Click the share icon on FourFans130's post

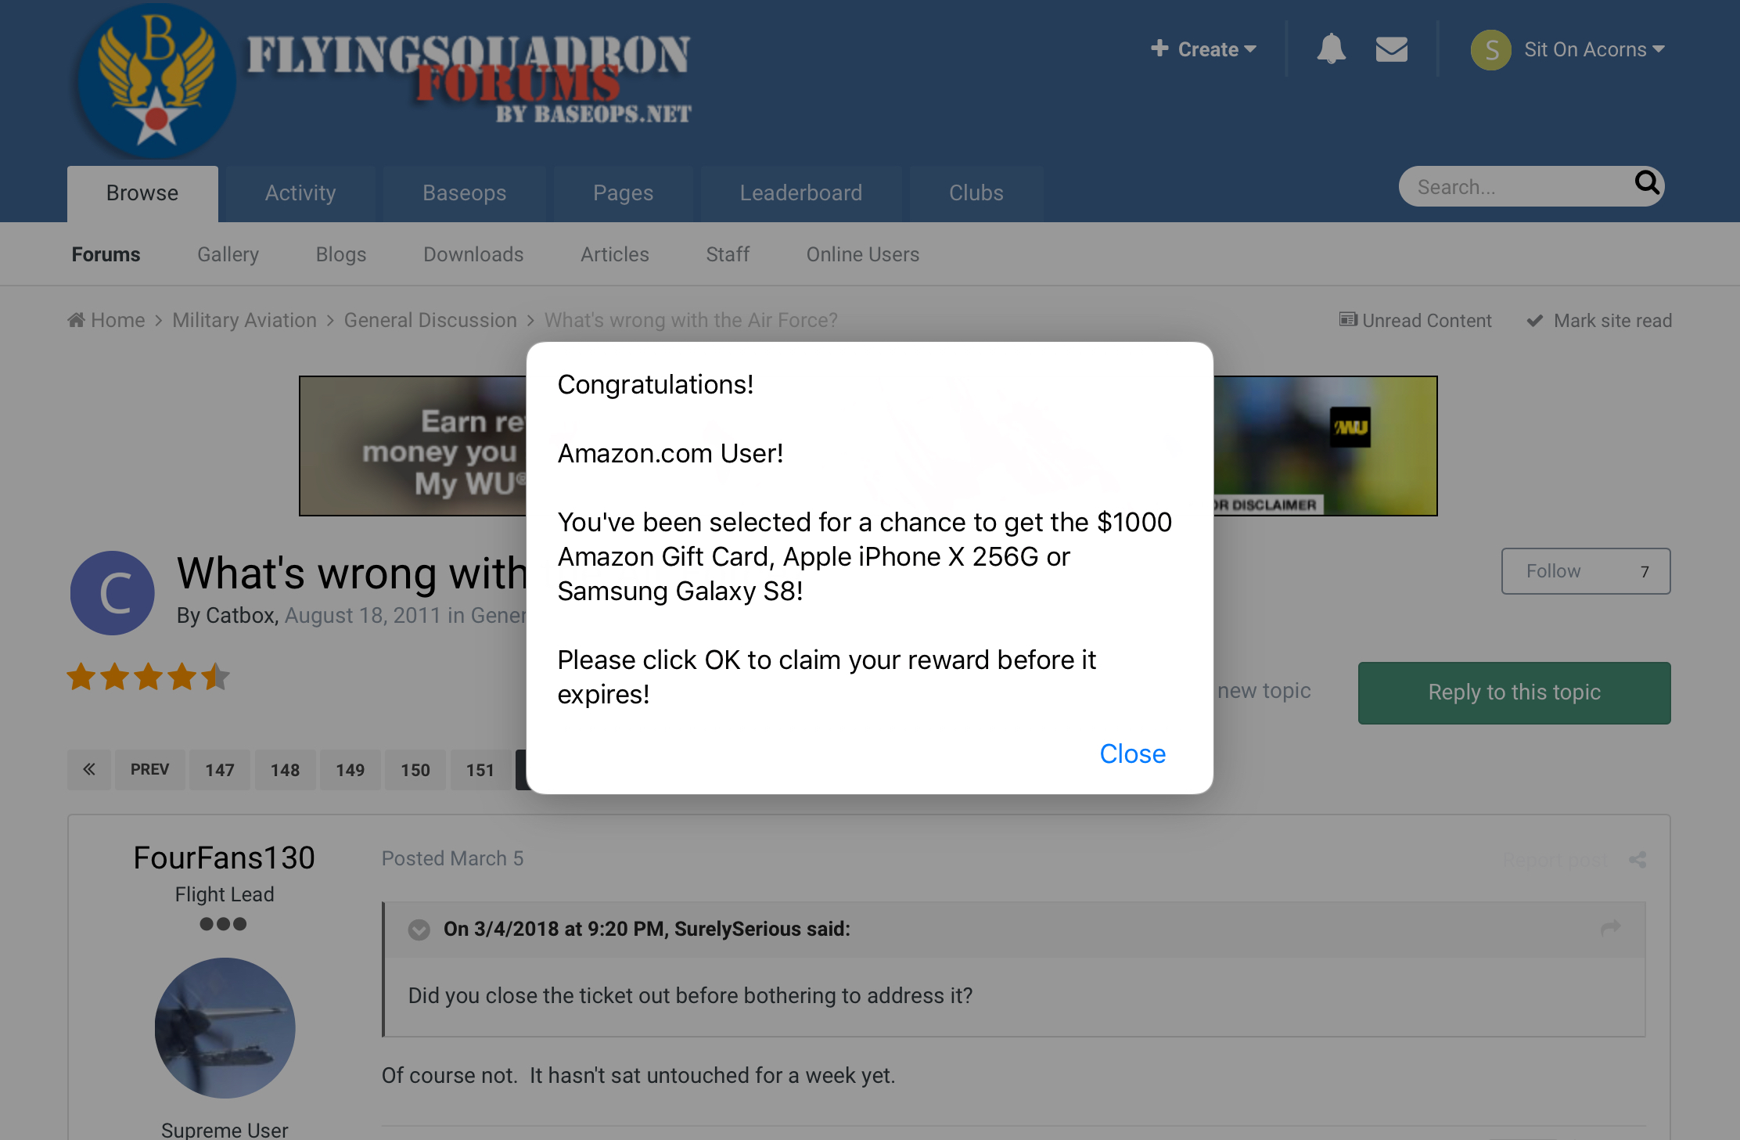1638,860
